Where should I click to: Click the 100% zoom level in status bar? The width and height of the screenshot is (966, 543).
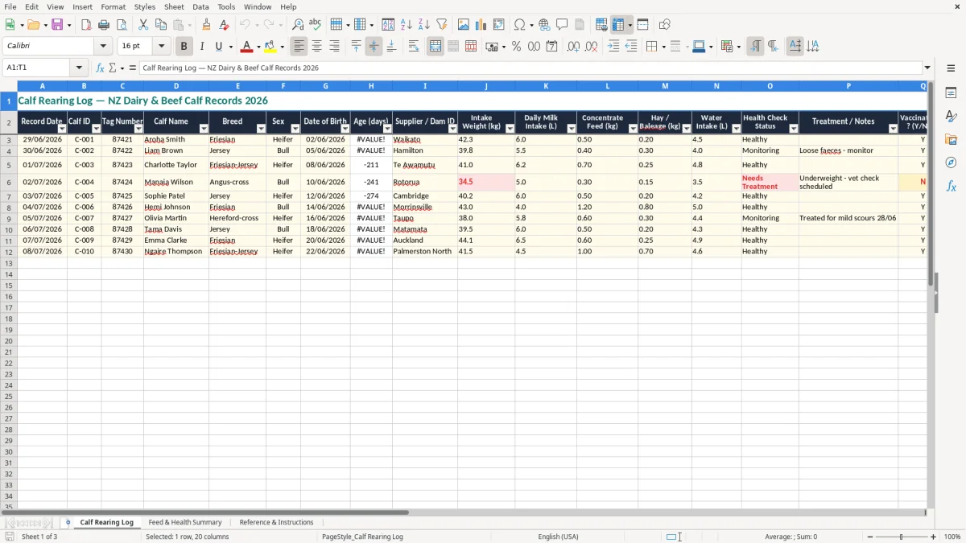pyautogui.click(x=952, y=537)
